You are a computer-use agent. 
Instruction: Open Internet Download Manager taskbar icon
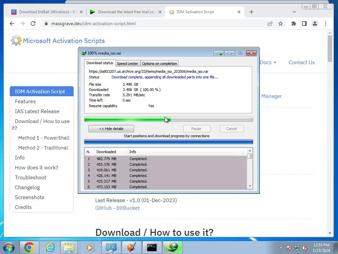coord(173,247)
